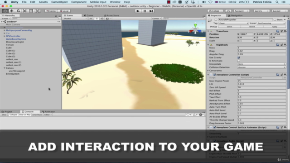
Task: Open the Gizmos dropdown
Action: click(x=156, y=19)
